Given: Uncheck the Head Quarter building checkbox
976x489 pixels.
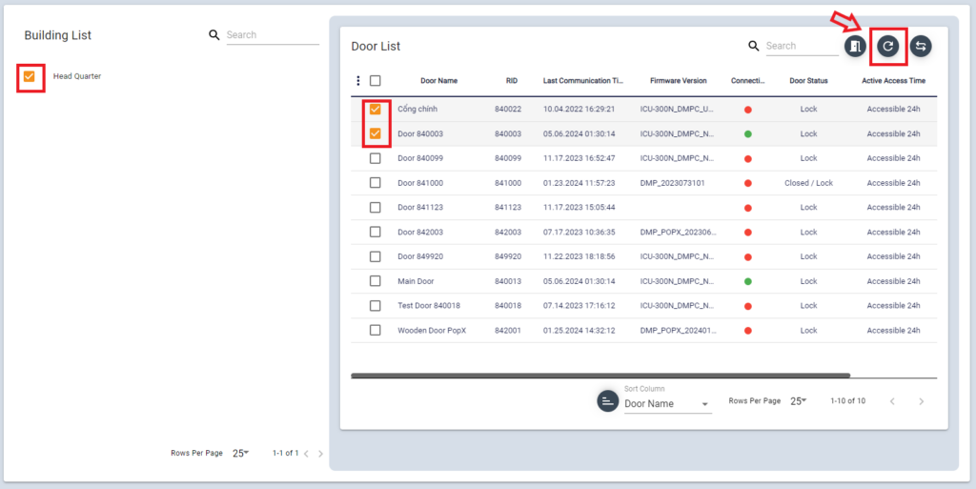Looking at the screenshot, I should 30,76.
